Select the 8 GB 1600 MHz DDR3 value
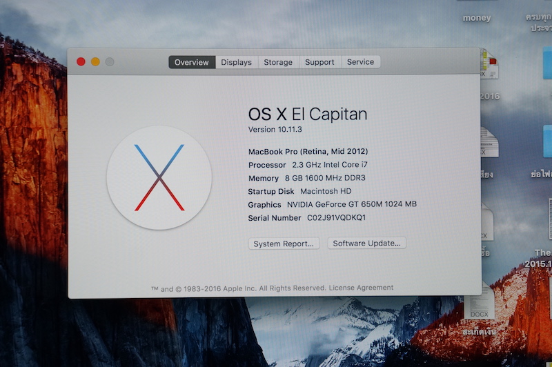Viewport: 552px width, 367px height. tap(325, 178)
